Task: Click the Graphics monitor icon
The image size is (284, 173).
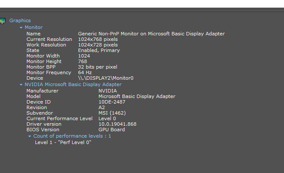Action: click(x=3, y=20)
